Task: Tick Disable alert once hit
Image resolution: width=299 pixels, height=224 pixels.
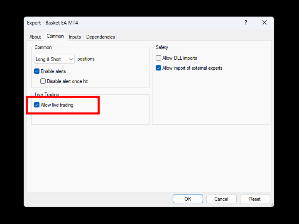Action: pyautogui.click(x=43, y=81)
